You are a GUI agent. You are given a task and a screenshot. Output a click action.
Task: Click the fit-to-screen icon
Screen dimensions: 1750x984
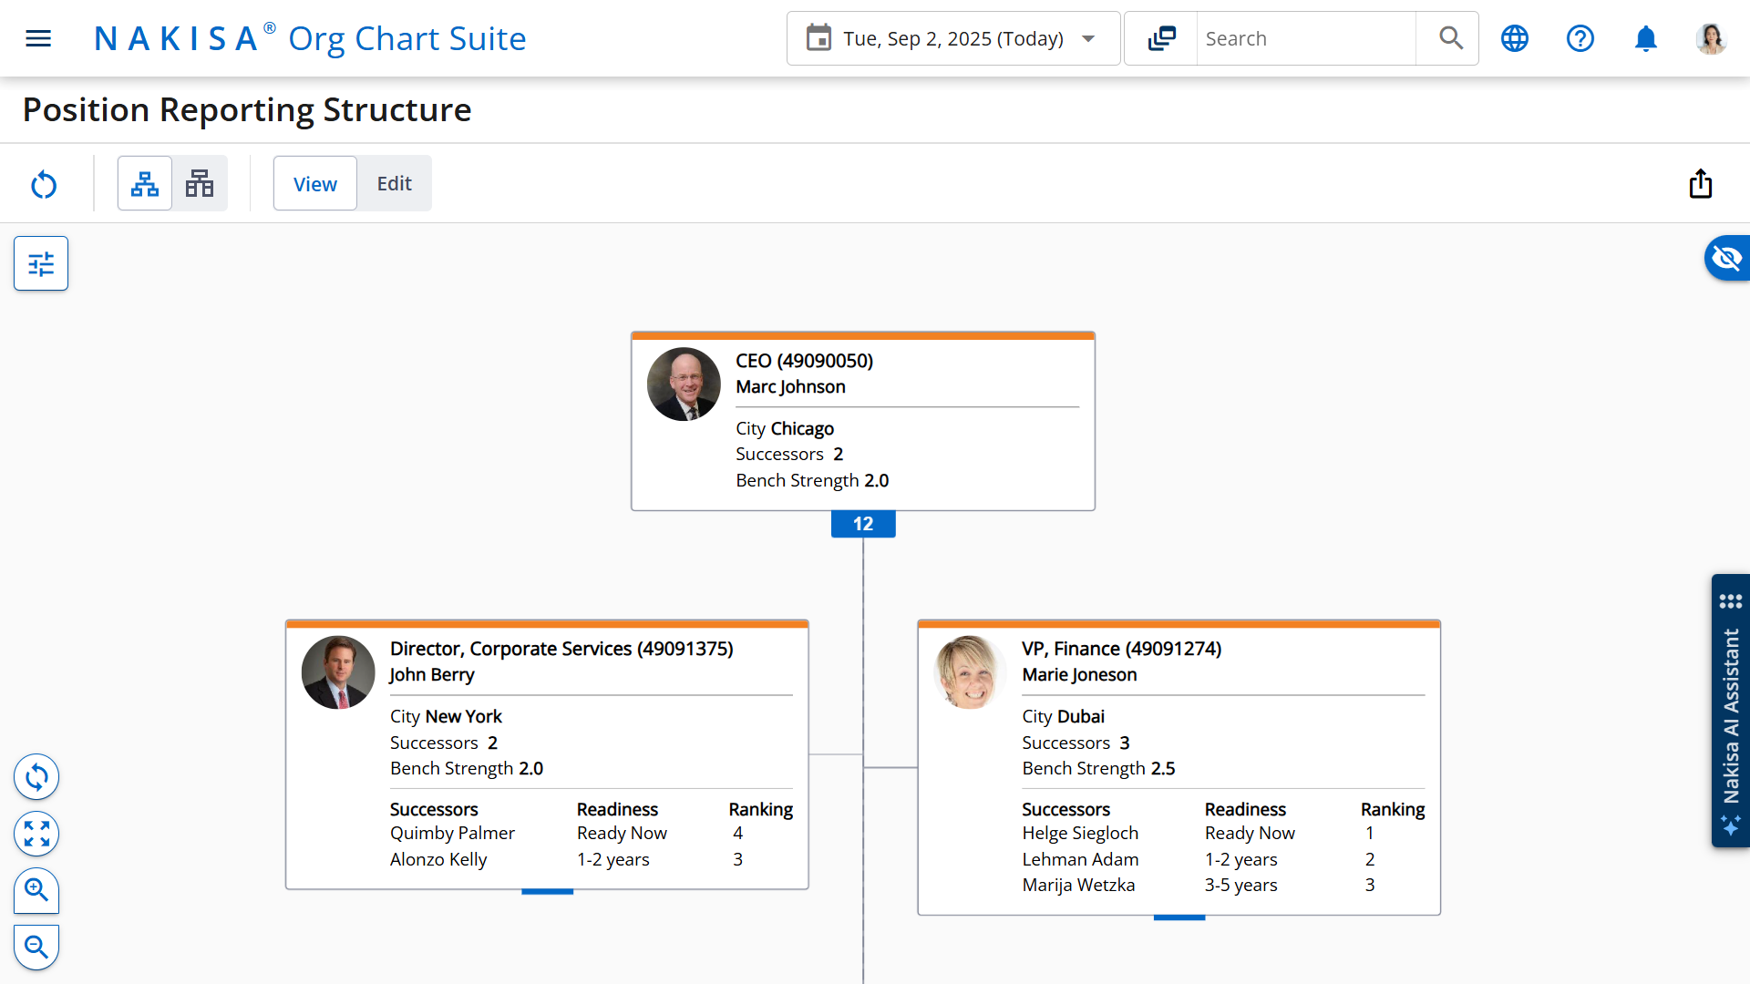click(x=36, y=834)
